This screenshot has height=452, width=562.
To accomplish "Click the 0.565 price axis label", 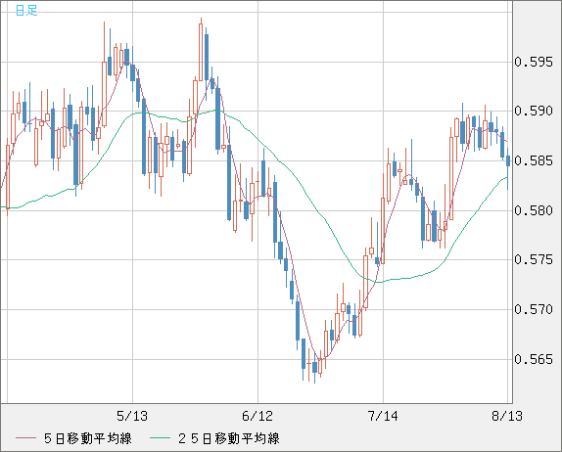I will click(534, 359).
